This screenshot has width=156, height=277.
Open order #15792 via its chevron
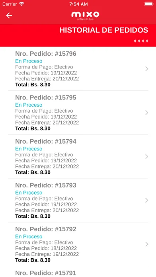(146, 244)
